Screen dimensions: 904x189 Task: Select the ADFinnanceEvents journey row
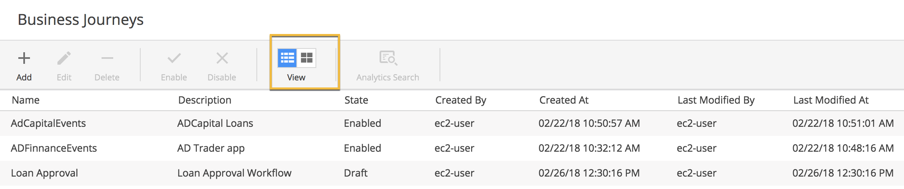pyautogui.click(x=452, y=148)
